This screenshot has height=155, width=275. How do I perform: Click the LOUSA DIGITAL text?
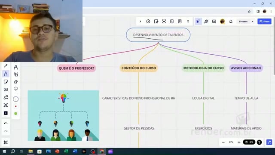click(x=203, y=98)
